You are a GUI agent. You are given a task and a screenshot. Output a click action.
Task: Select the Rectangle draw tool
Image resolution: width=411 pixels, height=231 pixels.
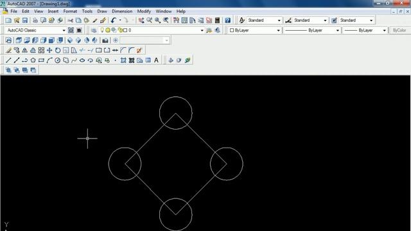click(41, 60)
